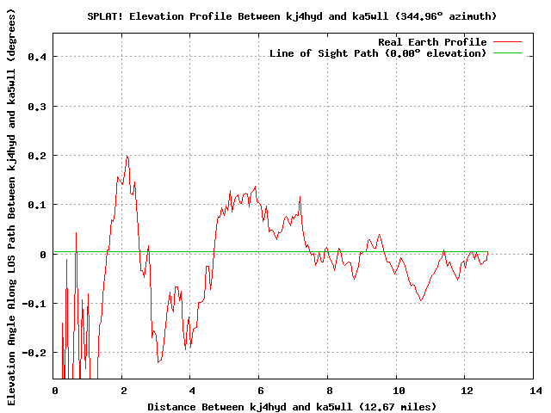Image resolution: width=551 pixels, height=413 pixels.
Task: Click x-axis tick value 10
Action: click(x=399, y=391)
